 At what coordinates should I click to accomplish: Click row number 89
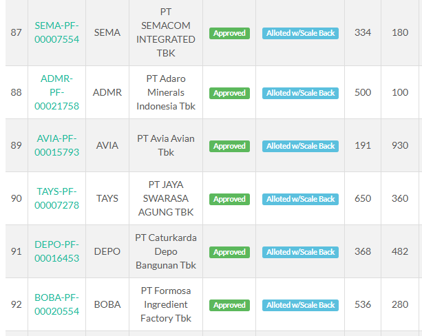16,145
